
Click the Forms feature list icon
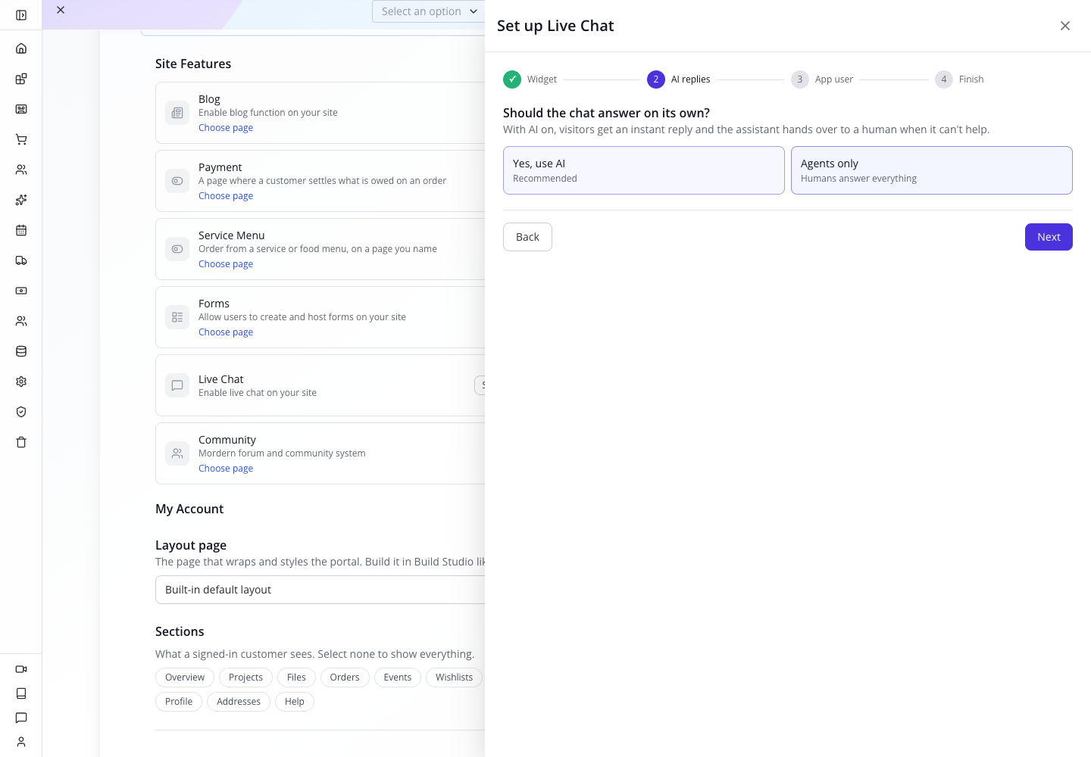(x=177, y=317)
